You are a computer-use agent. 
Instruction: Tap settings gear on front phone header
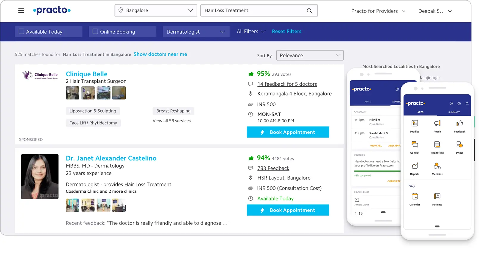pos(459,104)
